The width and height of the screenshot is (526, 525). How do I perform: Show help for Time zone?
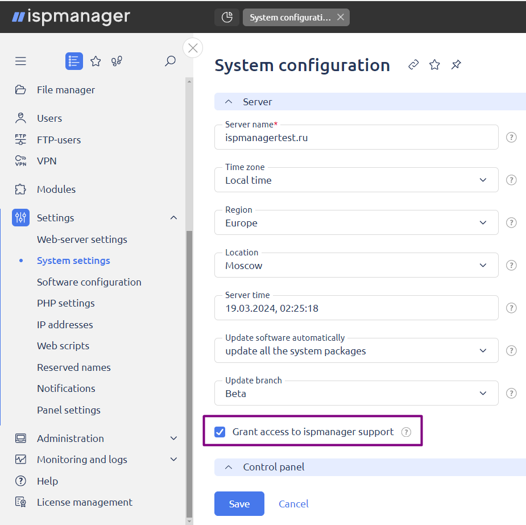pyautogui.click(x=511, y=180)
